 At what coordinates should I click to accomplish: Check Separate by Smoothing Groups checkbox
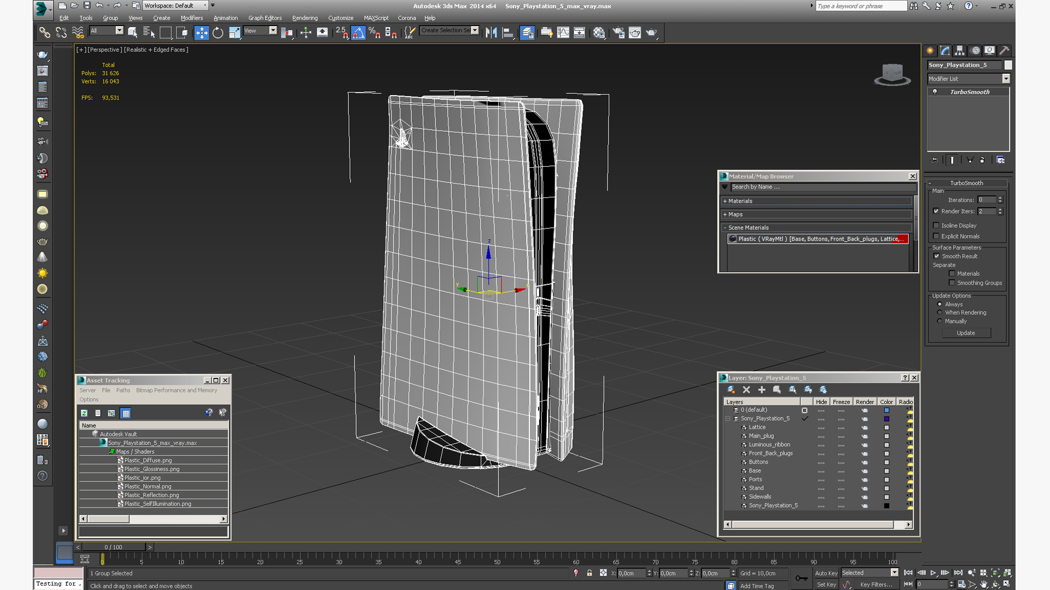(952, 283)
